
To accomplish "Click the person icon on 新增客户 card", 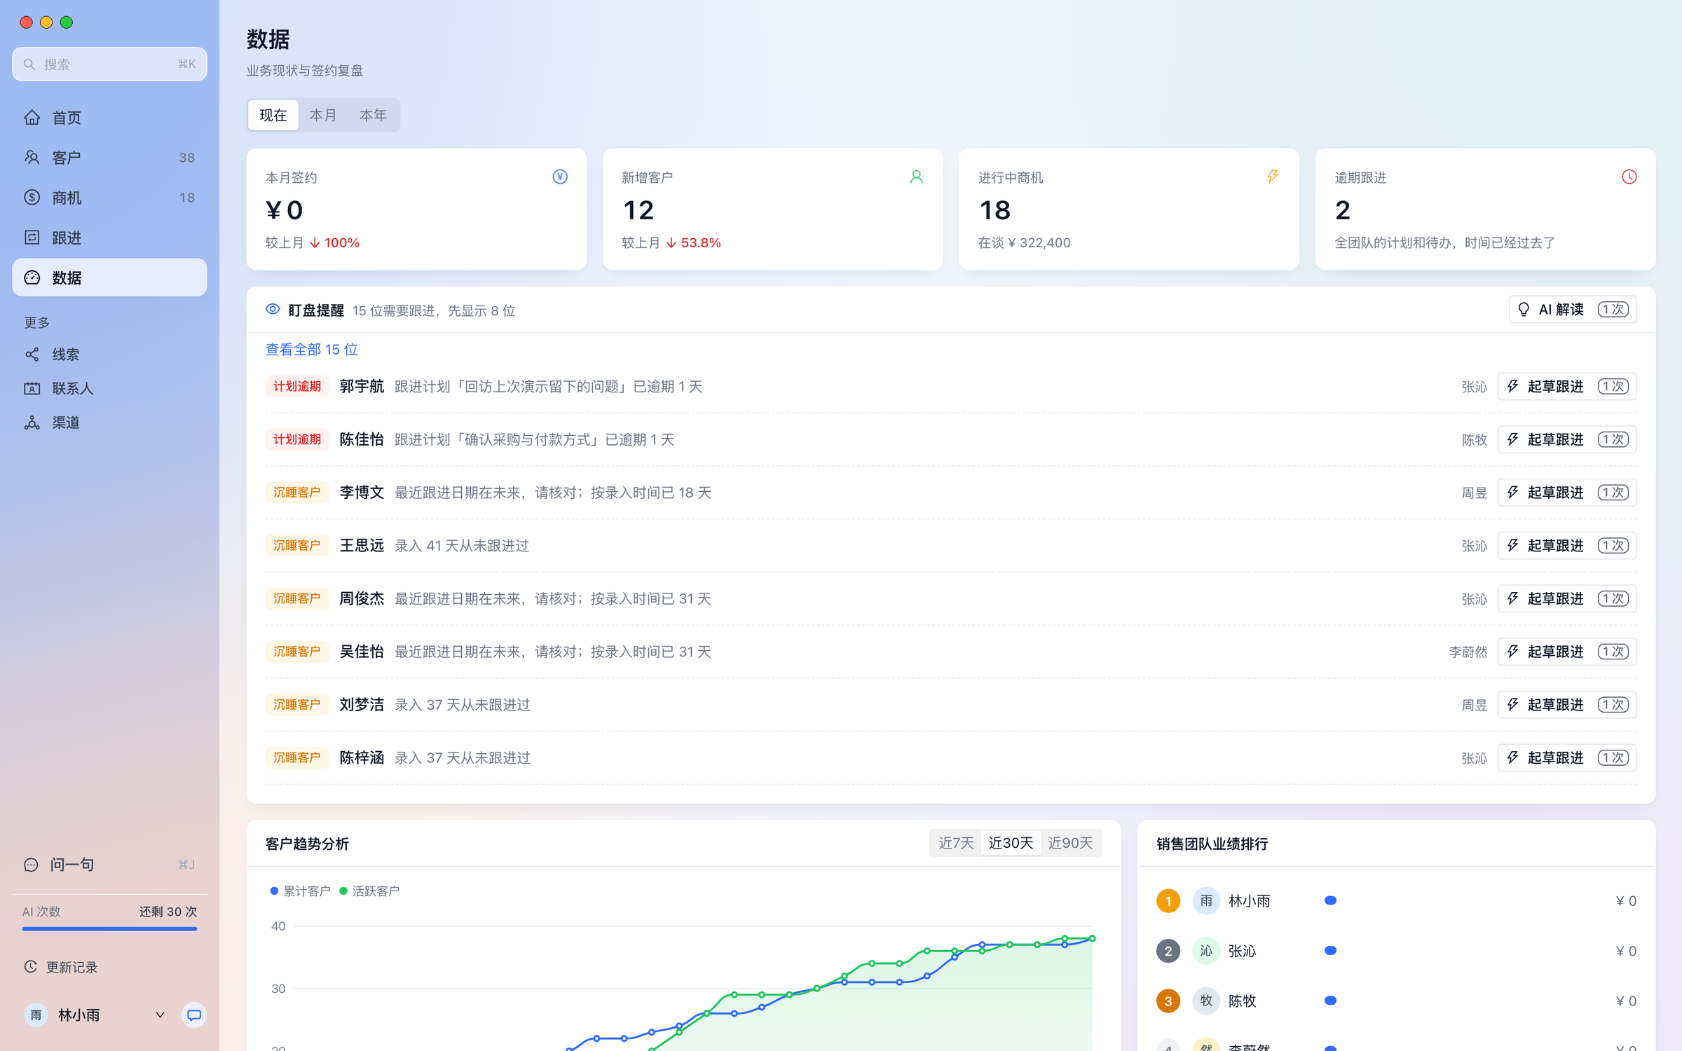I will click(x=916, y=177).
